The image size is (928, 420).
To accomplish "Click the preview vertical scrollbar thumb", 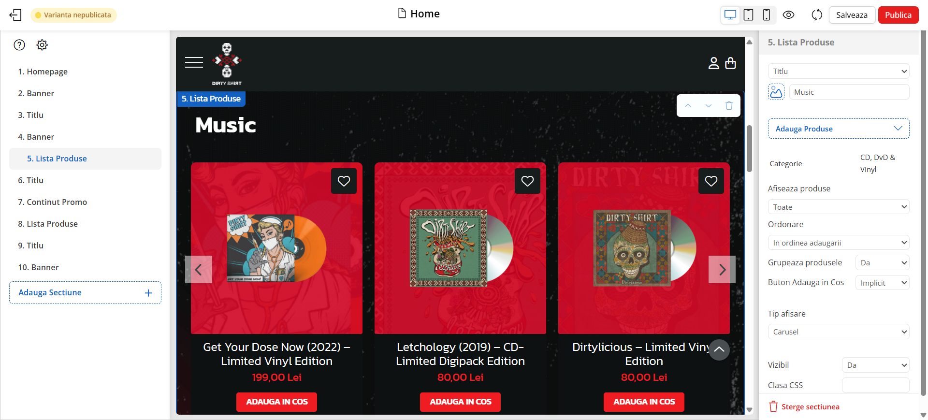I will [749, 148].
